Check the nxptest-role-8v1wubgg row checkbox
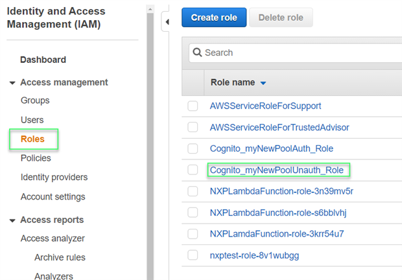Image resolution: width=402 pixels, height=280 pixels. click(193, 255)
